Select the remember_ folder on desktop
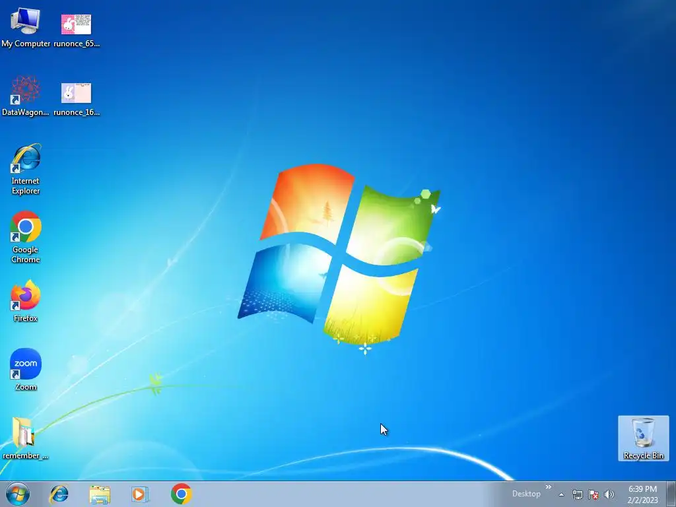The image size is (676, 507). [x=24, y=438]
